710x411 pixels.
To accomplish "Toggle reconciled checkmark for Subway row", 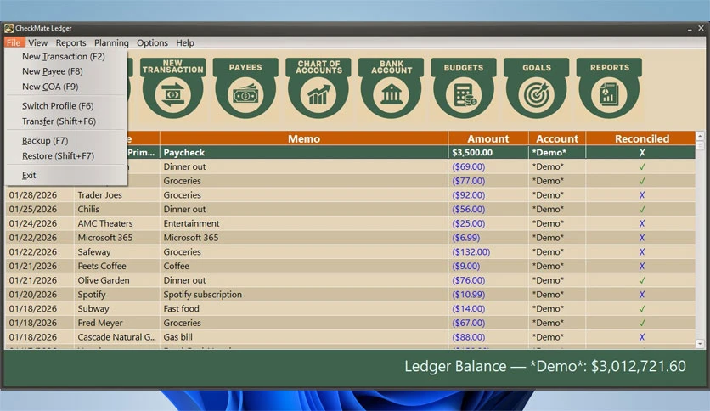I will tap(641, 309).
